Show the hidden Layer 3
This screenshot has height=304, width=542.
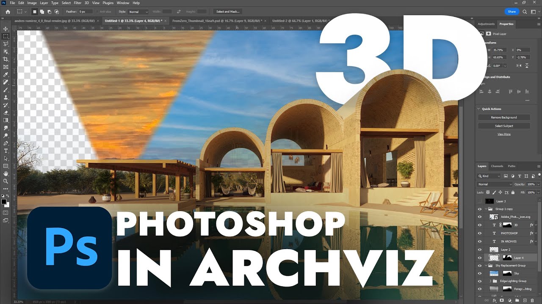coord(480,201)
